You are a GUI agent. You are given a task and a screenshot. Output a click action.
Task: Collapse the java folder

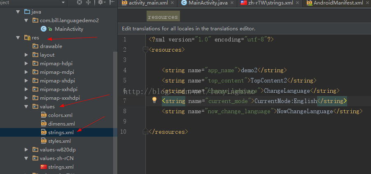18,12
